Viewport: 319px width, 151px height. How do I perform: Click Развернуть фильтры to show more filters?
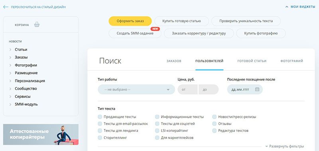coord(285,146)
